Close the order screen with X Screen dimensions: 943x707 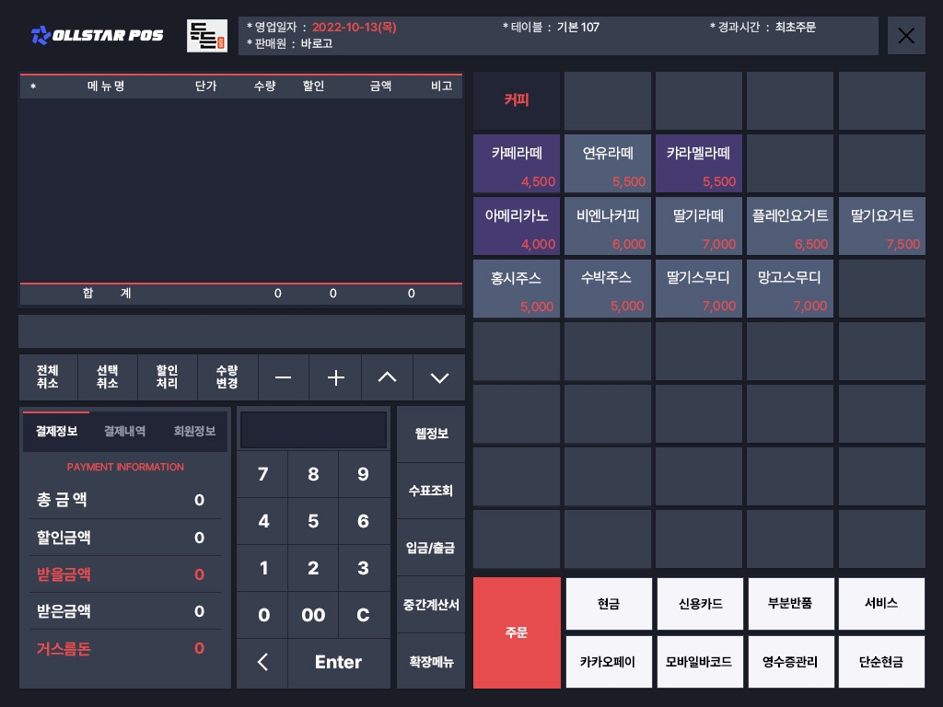click(x=906, y=36)
